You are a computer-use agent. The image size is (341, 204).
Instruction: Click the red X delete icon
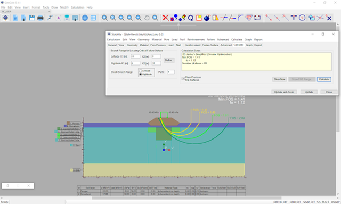pos(166,18)
